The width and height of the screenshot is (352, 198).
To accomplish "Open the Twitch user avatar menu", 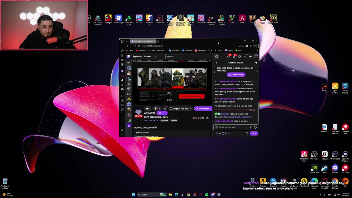I will point(256,56).
